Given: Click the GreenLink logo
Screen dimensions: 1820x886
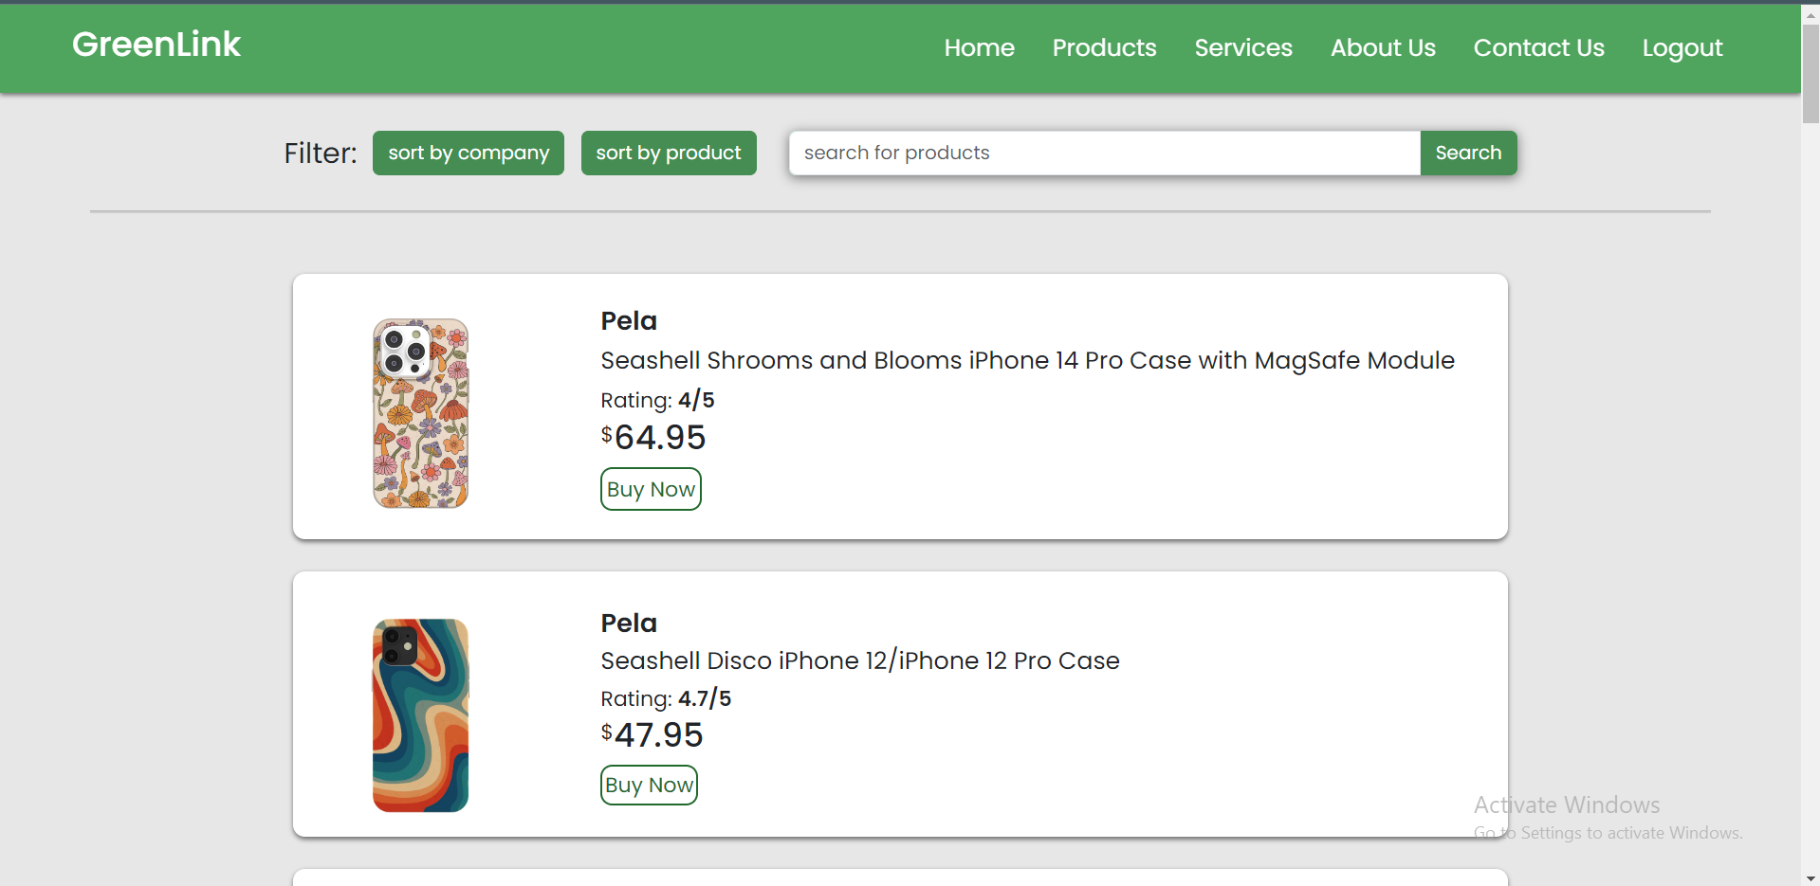Looking at the screenshot, I should [156, 45].
